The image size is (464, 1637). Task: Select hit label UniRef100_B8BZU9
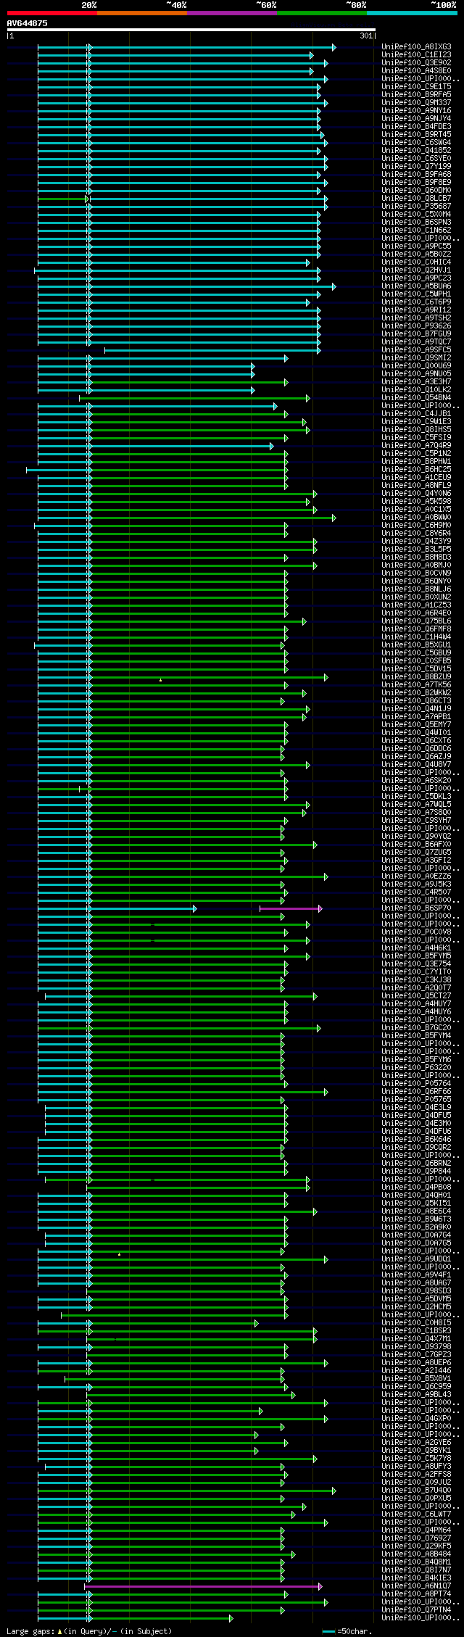pyautogui.click(x=416, y=677)
